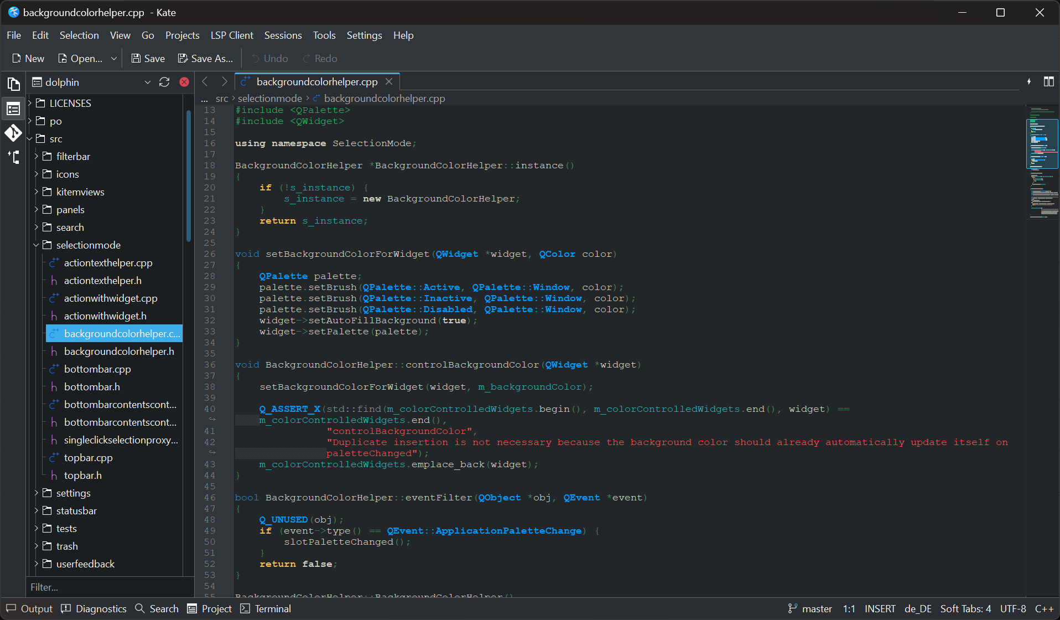Close the dolphin project with red X

(184, 82)
